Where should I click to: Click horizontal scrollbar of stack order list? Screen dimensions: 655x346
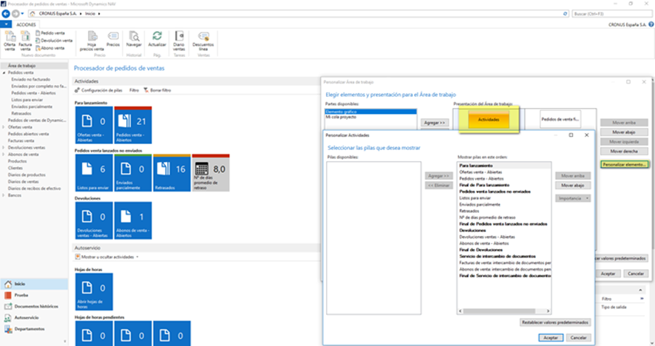click(504, 311)
